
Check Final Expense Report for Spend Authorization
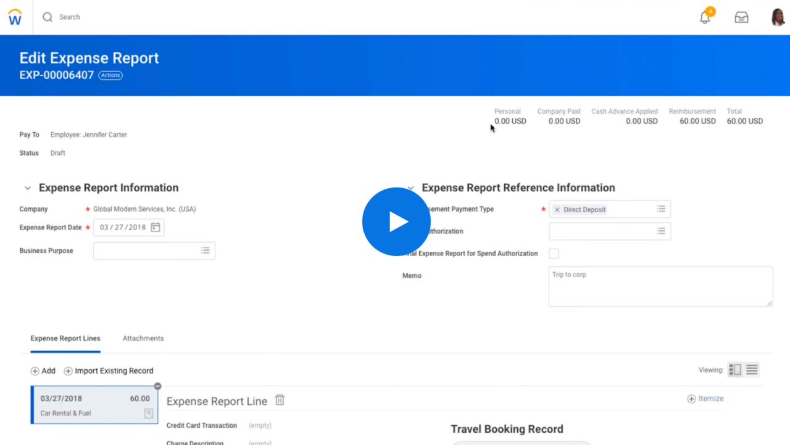pyautogui.click(x=554, y=254)
